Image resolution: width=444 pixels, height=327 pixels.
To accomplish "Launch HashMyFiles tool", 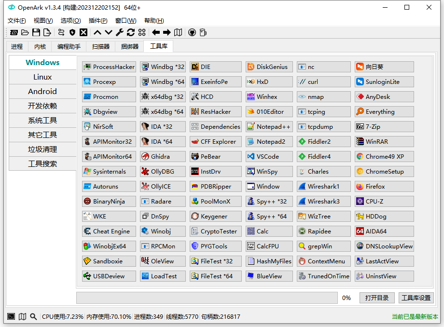I will (x=269, y=261).
